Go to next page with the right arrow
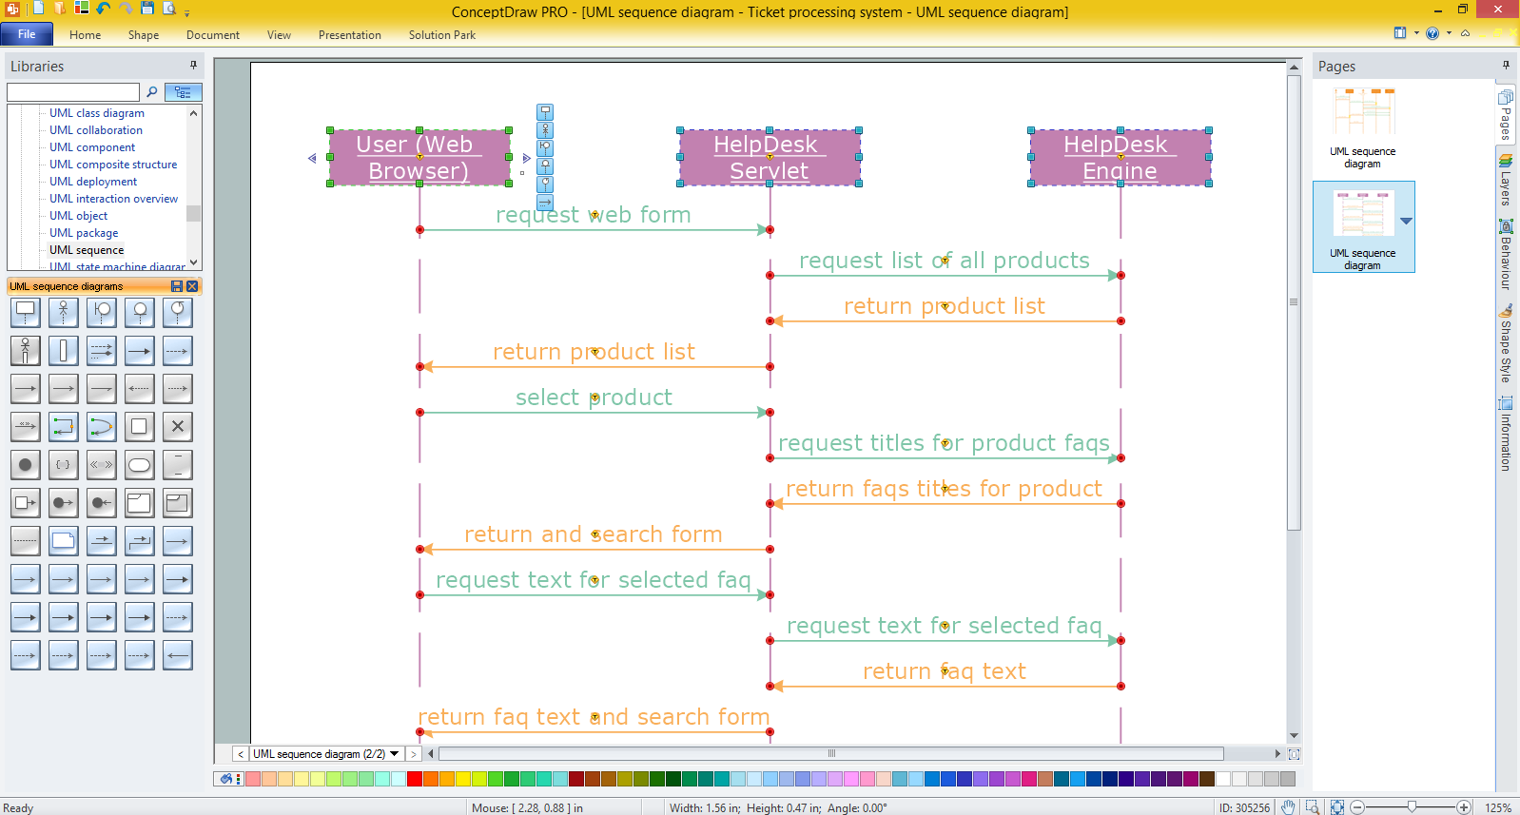The height and width of the screenshot is (815, 1520). [413, 754]
